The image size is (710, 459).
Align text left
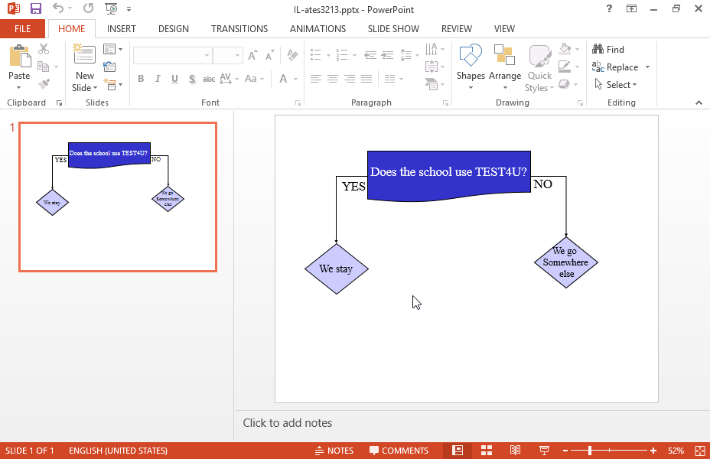(x=316, y=79)
